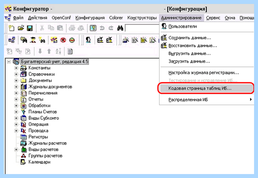Select the Операция tree item
The height and width of the screenshot is (178, 258).
pyautogui.click(x=38, y=125)
